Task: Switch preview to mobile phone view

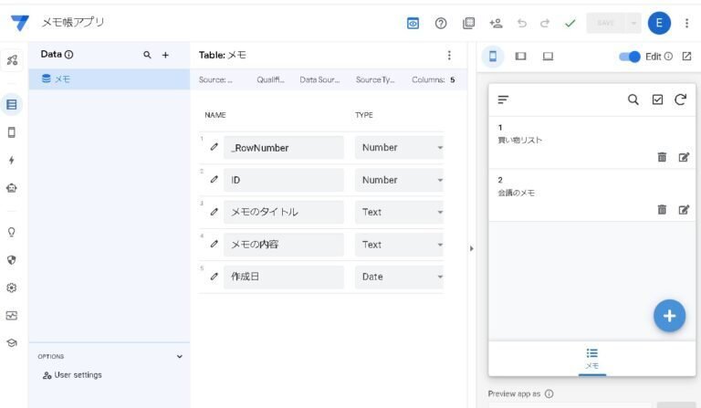Action: pyautogui.click(x=493, y=57)
